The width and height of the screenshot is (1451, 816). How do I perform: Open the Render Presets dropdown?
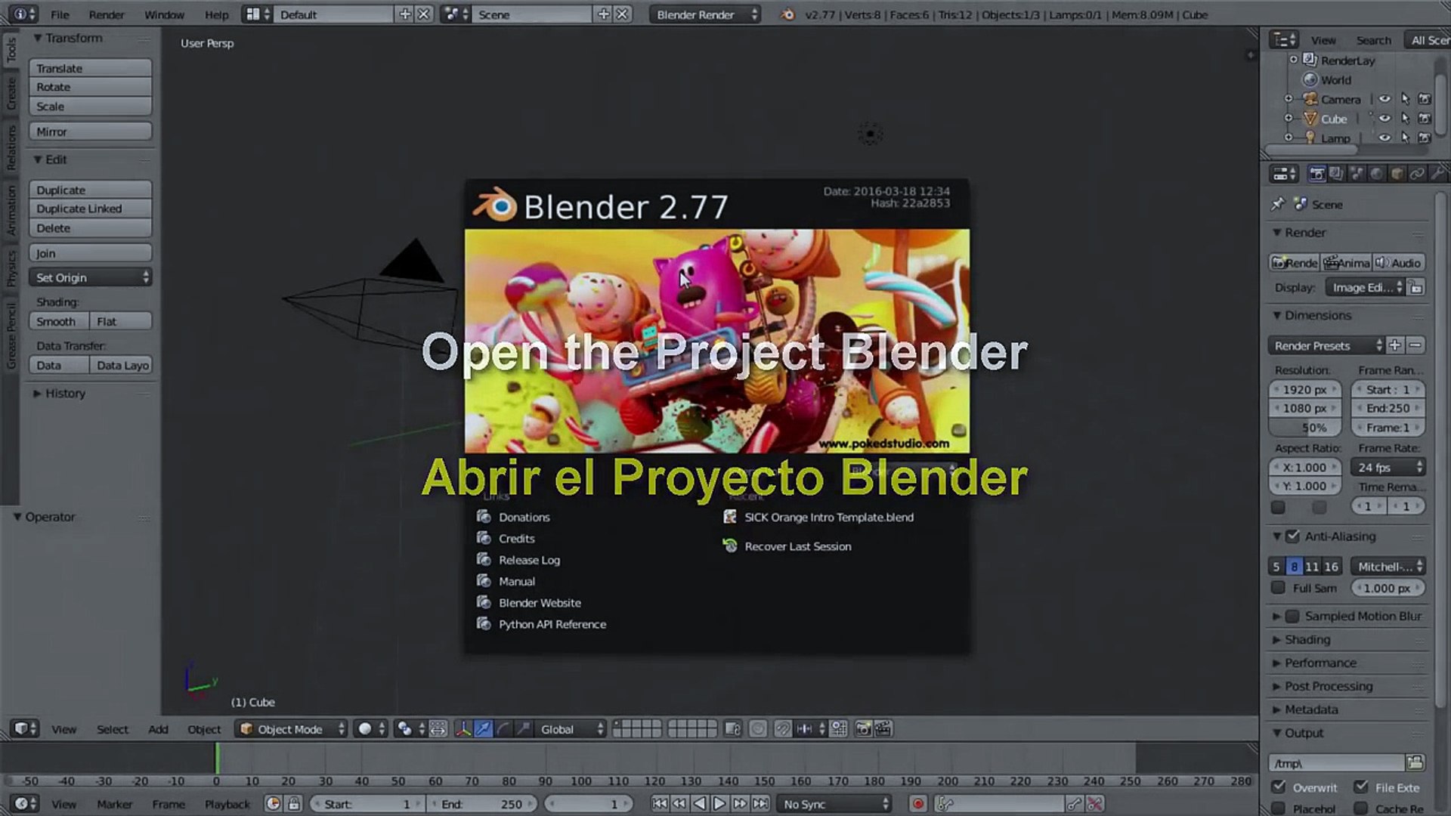[x=1326, y=346]
